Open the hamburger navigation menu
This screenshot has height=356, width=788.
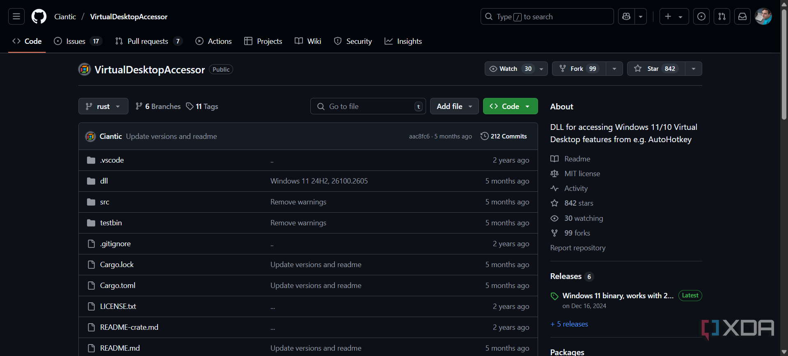16,16
